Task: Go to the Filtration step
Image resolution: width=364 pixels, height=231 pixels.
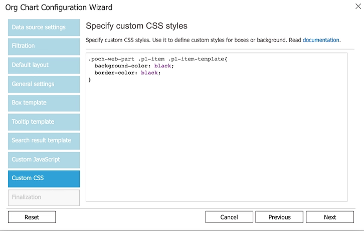Action: click(x=44, y=46)
